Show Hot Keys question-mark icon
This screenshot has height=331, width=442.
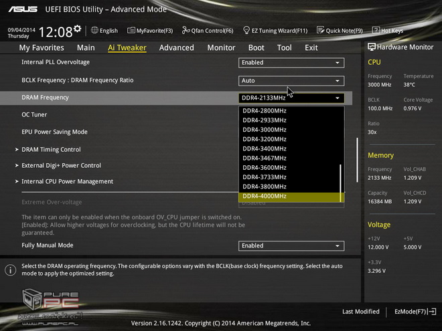pos(376,30)
